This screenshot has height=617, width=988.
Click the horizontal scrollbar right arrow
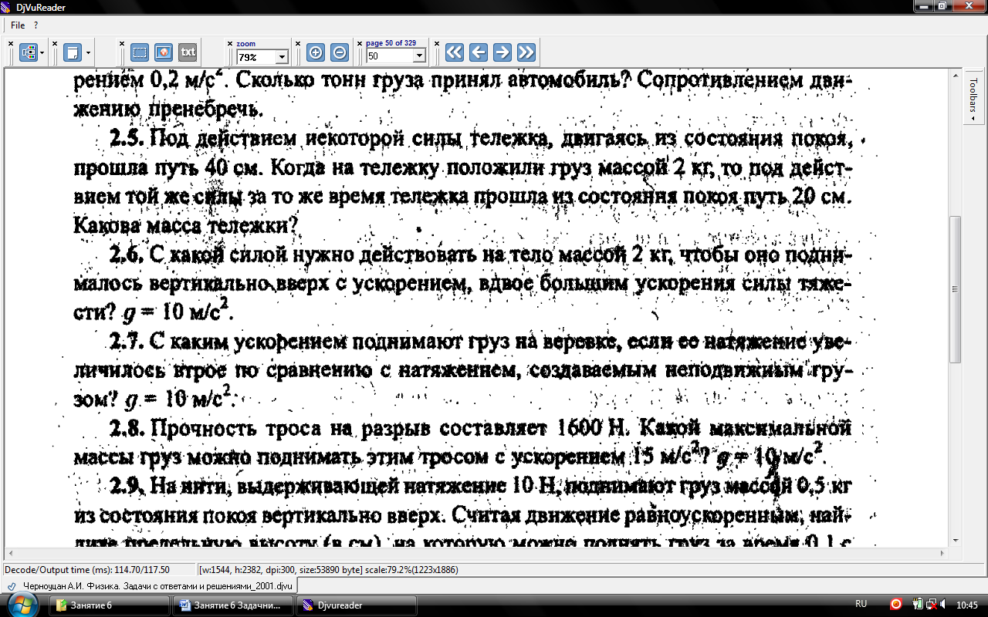point(942,554)
